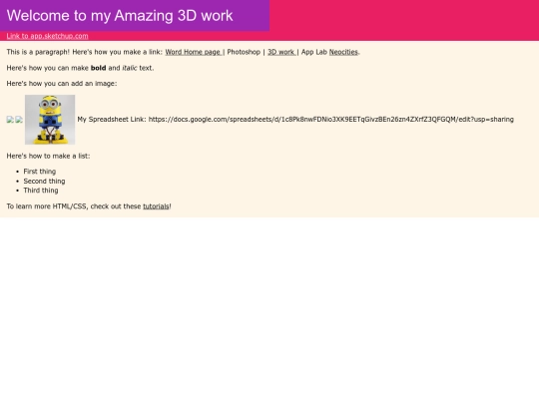Select the Second thing list item
Image resolution: width=539 pixels, height=404 pixels.
44,181
